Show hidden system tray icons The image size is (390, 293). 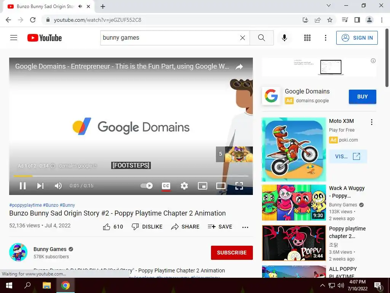click(322, 285)
